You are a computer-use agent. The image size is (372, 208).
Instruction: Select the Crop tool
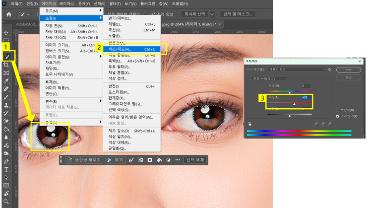coord(6,65)
